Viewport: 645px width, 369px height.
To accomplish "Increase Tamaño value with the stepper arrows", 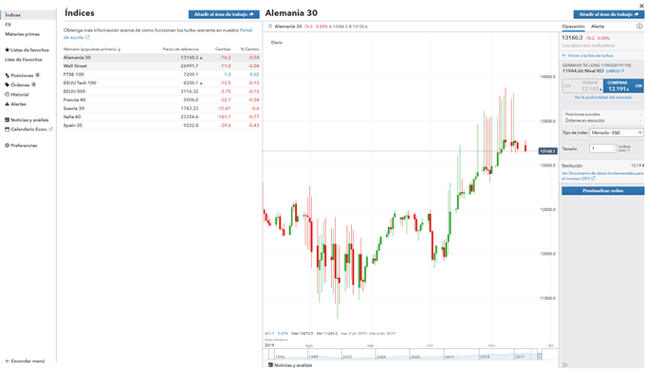I will [614, 147].
